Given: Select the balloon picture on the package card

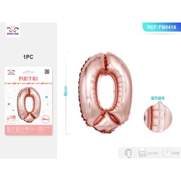Looking at the screenshot, I should (29, 105).
